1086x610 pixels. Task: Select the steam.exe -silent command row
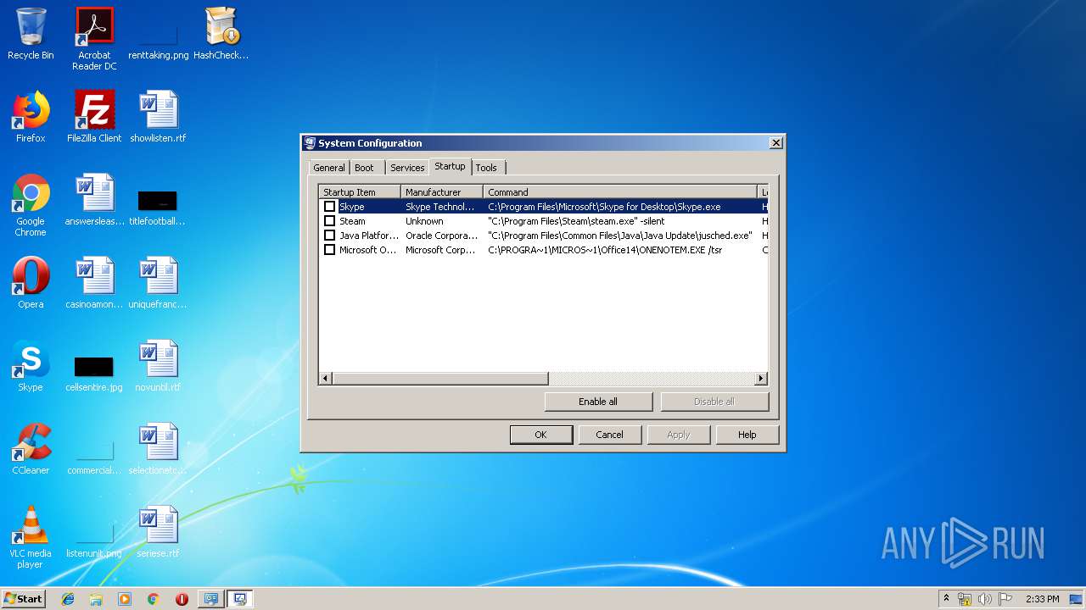click(576, 221)
